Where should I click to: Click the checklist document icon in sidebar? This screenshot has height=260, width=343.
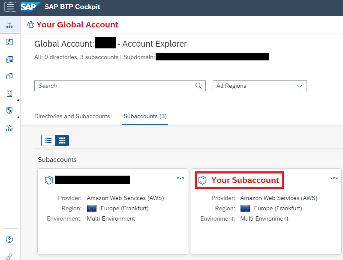point(9,93)
